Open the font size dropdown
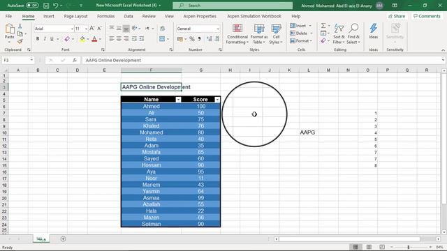Image resolution: width=447 pixels, height=251 pixels. click(86, 29)
